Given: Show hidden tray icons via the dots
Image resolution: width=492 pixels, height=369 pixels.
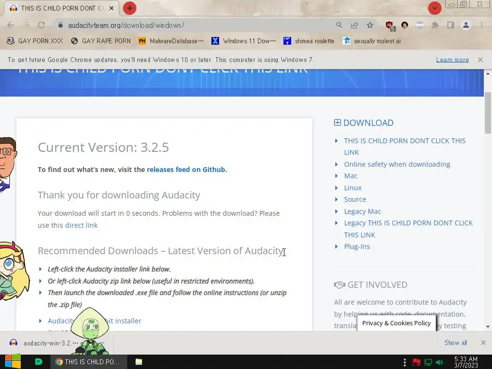Looking at the screenshot, I should click(405, 362).
